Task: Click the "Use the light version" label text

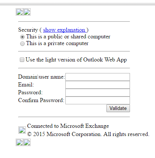Action: (x=76, y=60)
